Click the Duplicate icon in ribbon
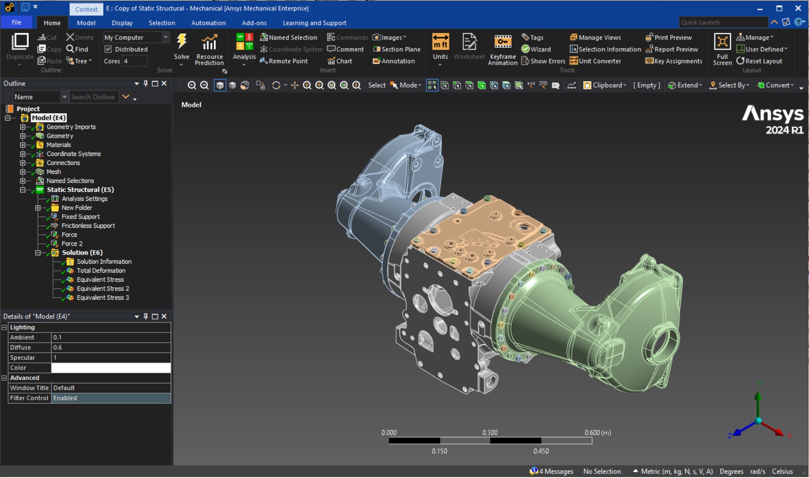Screen dimensions: 809x478 point(20,41)
